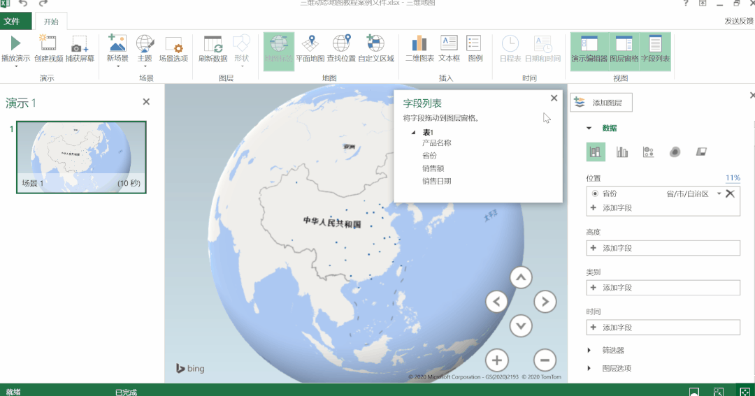Zoom out of the map with minus
Viewport: 755px width, 396px height.
point(545,360)
